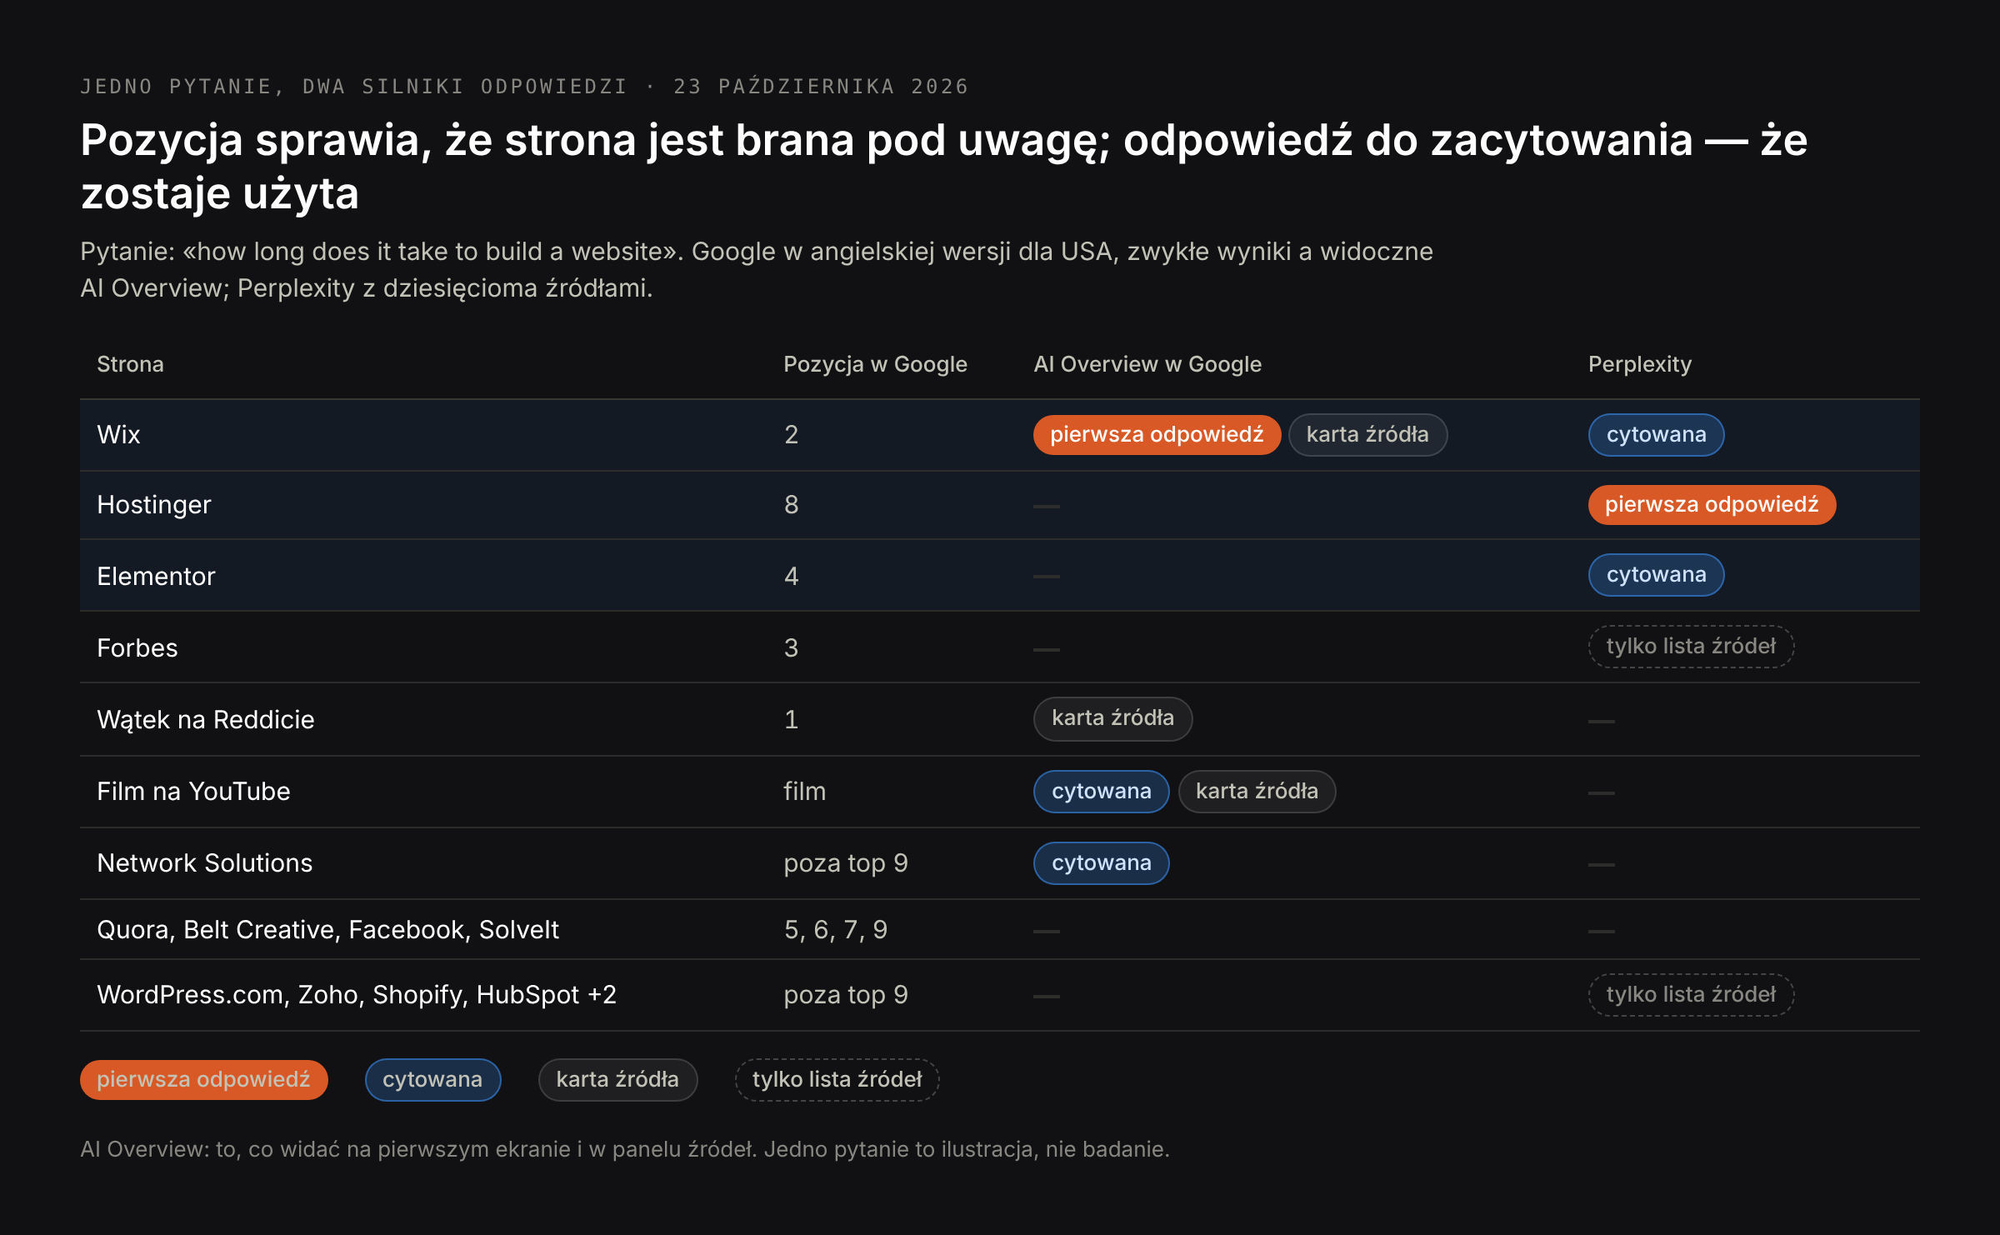The height and width of the screenshot is (1235, 2000).
Task: Click YouTube film's 'cytowana' badge
Action: [x=1101, y=791]
